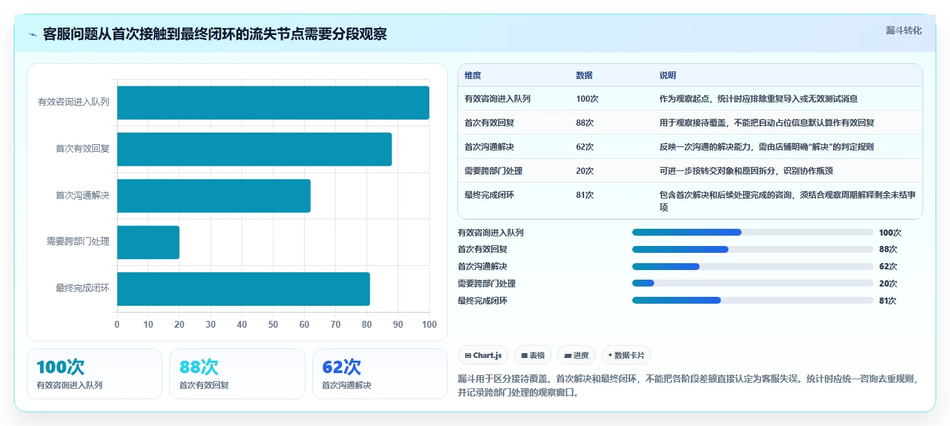Image resolution: width=950 pixels, height=426 pixels.
Task: Click the 81次 value in the table
Action: click(585, 195)
